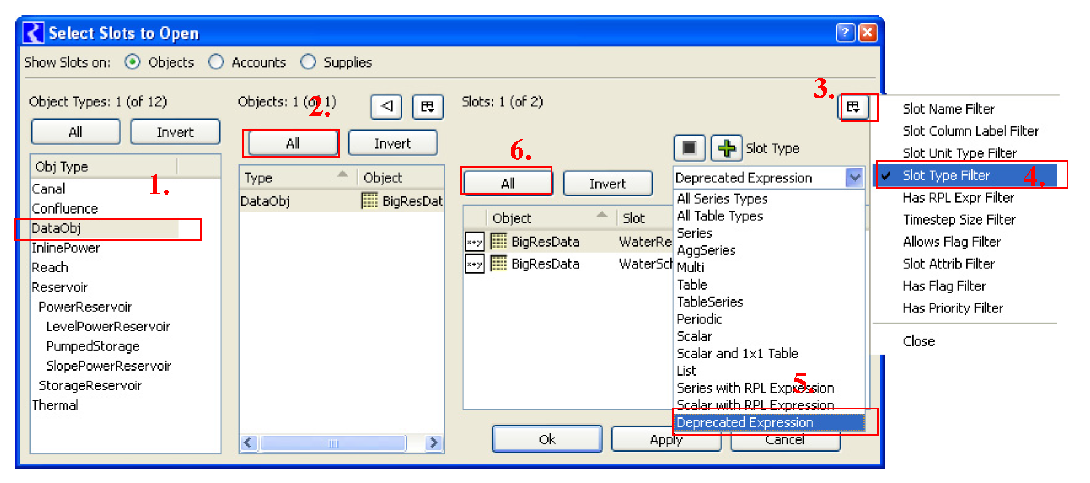Open the Slot Type dropdown arrow

[x=854, y=178]
